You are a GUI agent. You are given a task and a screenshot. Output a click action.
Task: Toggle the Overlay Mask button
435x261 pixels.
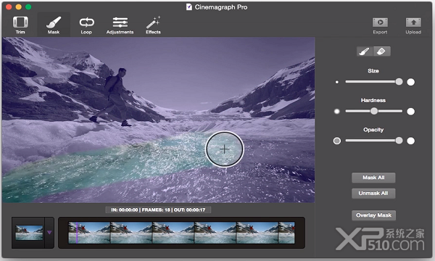pyautogui.click(x=373, y=215)
